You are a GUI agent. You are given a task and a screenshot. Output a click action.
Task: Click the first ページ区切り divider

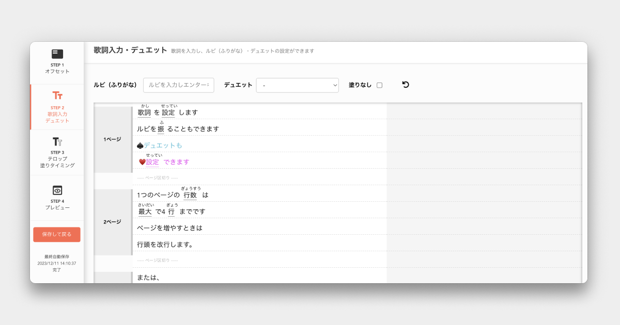(158, 178)
